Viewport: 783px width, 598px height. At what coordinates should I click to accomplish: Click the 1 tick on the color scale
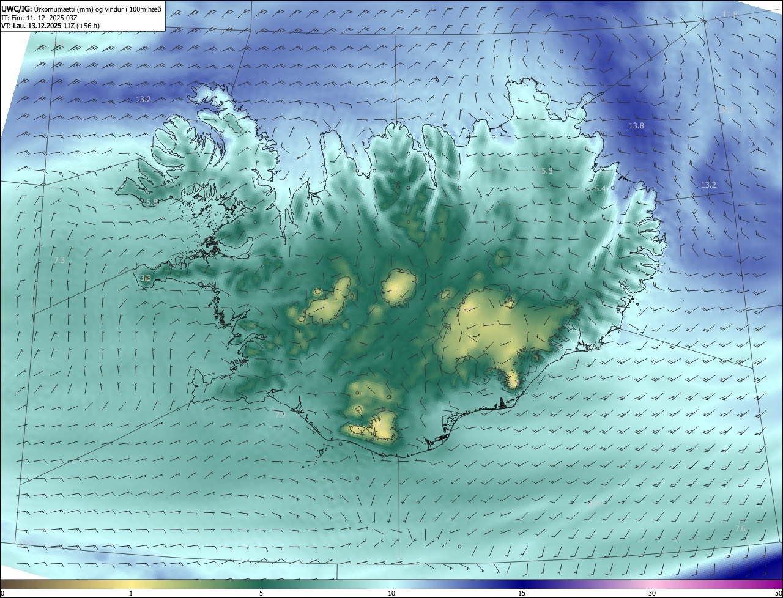tap(131, 594)
